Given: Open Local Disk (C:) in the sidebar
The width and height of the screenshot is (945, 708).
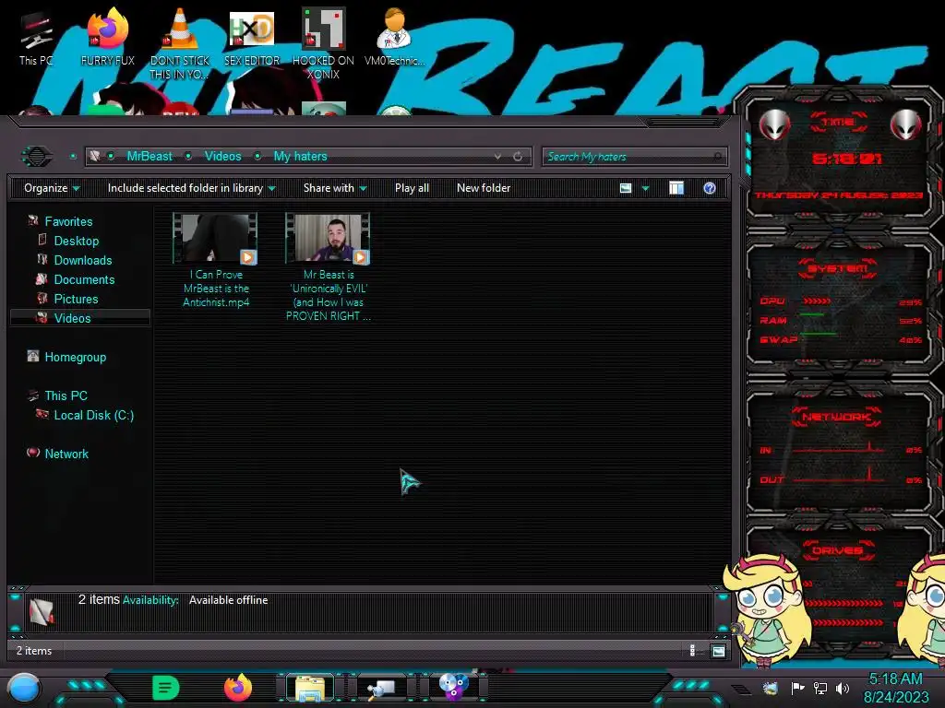Looking at the screenshot, I should point(94,415).
